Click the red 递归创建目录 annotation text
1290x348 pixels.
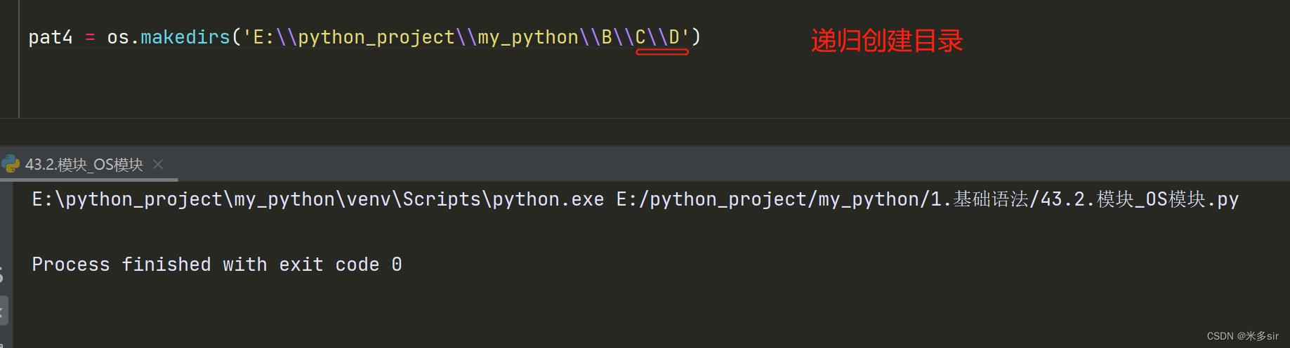[x=886, y=41]
